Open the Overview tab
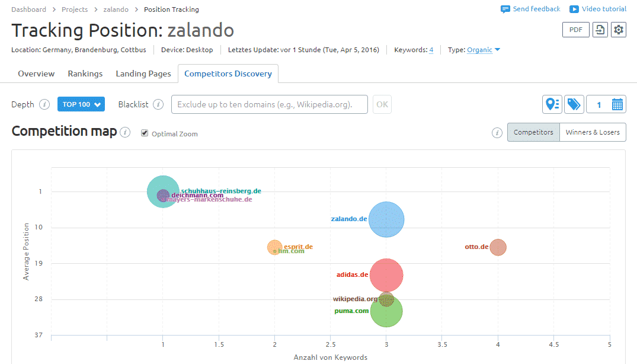This screenshot has width=637, height=364. pyautogui.click(x=36, y=74)
